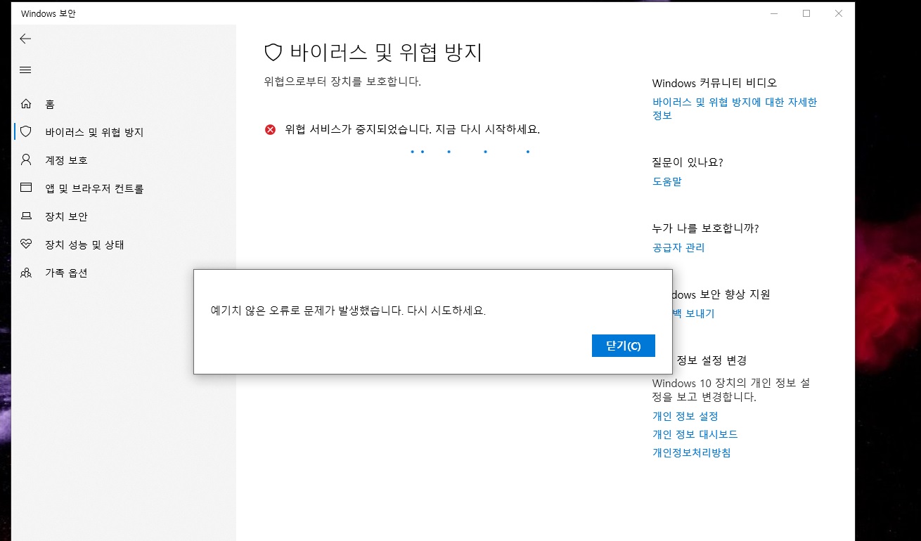Image resolution: width=921 pixels, height=541 pixels.
Task: Go to 홈 in the sidebar
Action: click(50, 104)
